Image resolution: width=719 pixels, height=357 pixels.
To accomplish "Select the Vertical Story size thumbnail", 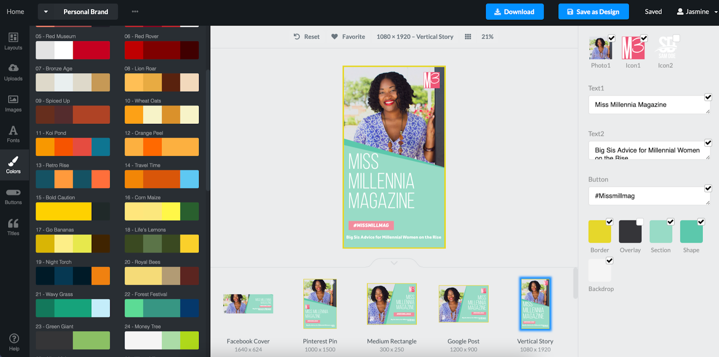I will (535, 304).
